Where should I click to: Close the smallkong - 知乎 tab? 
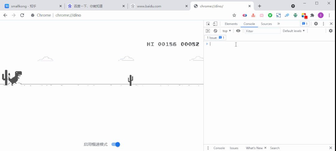click(x=60, y=6)
